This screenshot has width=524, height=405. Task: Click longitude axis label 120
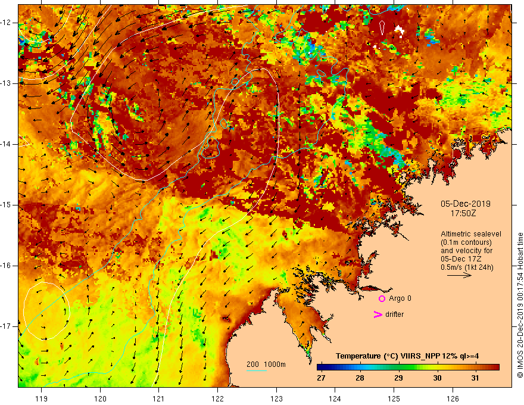100,398
